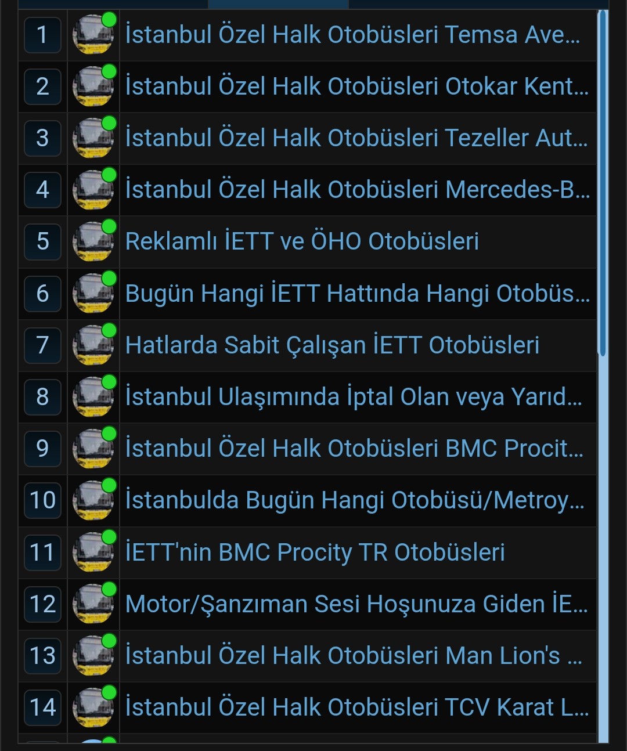Open the Temsa Ave... topic link

352,35
